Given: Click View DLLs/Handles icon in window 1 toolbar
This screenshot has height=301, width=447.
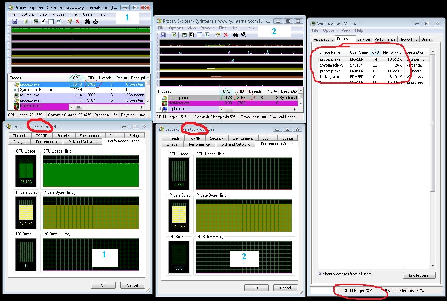Looking at the screenshot, I should 59,21.
